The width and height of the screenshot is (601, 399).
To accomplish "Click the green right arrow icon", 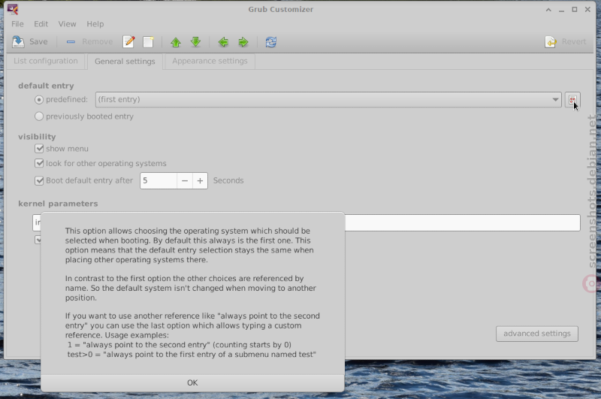I will coord(243,42).
